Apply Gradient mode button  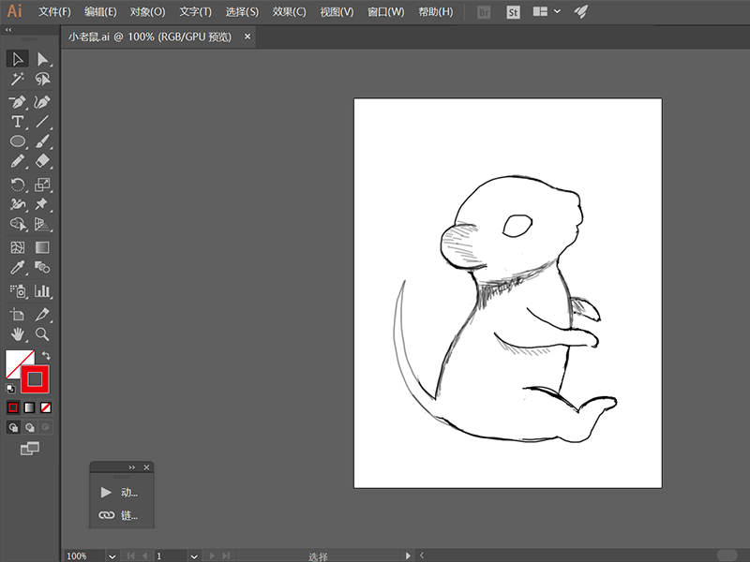pos(30,407)
